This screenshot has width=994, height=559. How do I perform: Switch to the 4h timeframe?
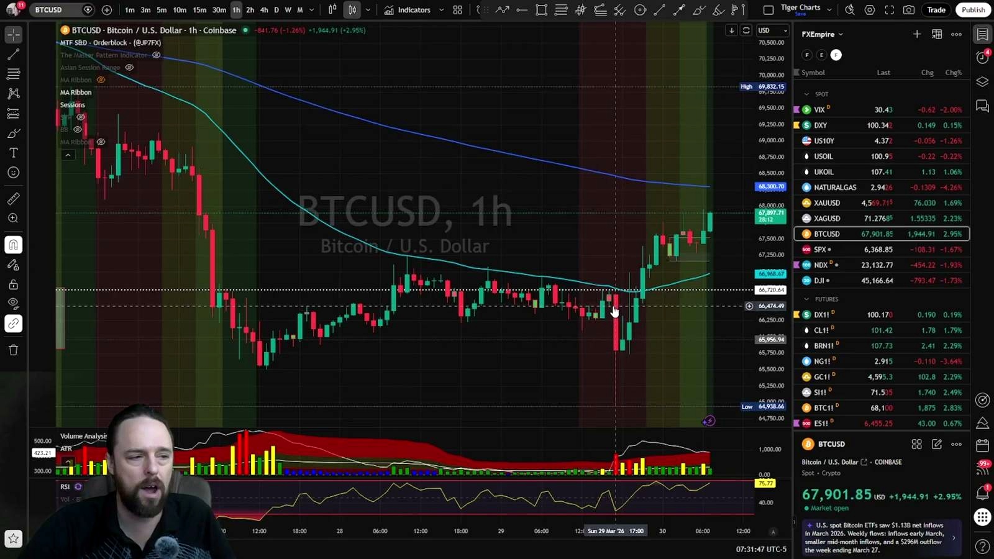click(x=264, y=10)
